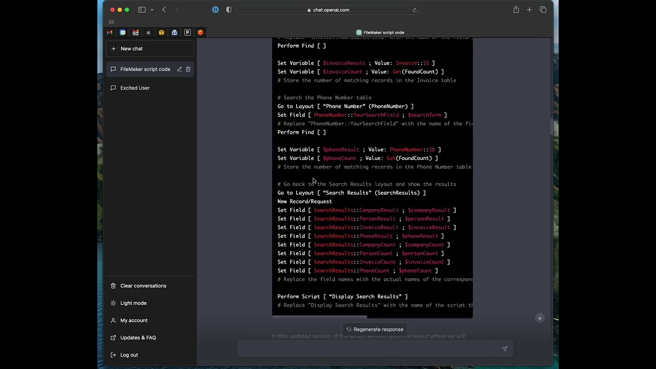The image size is (656, 369).
Task: Click the text 'New Record/Request'
Action: [x=304, y=201]
